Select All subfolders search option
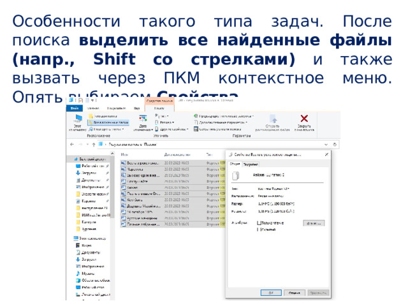 (x=108, y=122)
